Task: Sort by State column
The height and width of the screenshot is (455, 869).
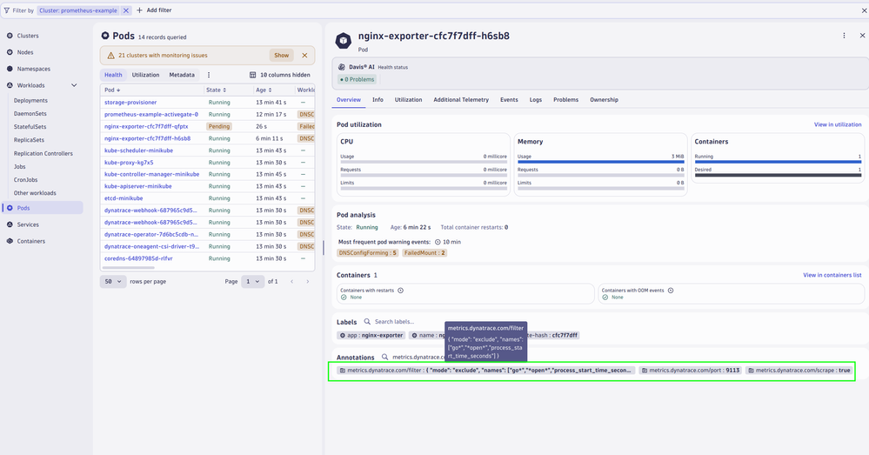Action: (x=216, y=90)
